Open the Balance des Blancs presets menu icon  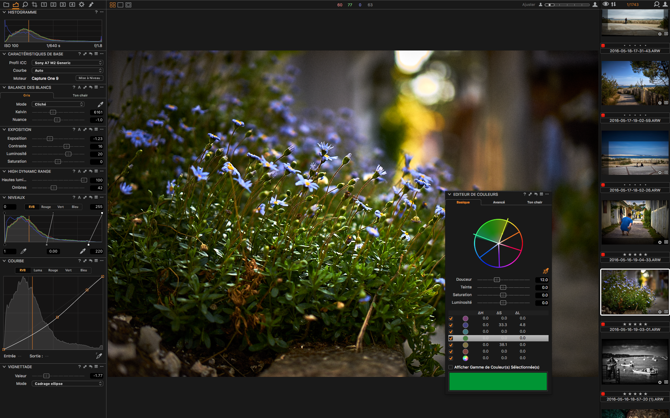[96, 87]
